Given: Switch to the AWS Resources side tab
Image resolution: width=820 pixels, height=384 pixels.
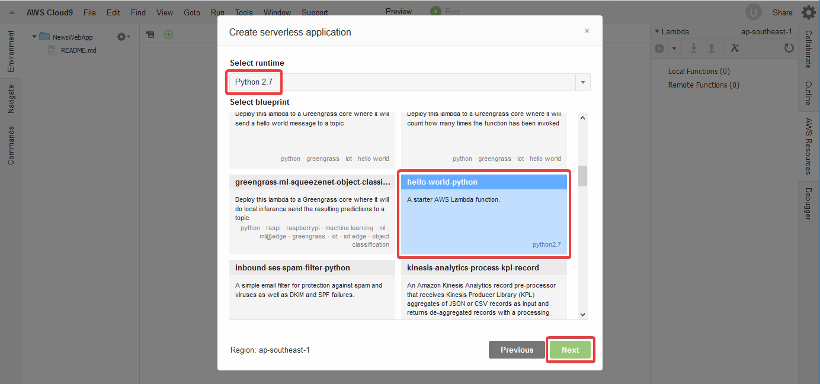Looking at the screenshot, I should (808, 146).
